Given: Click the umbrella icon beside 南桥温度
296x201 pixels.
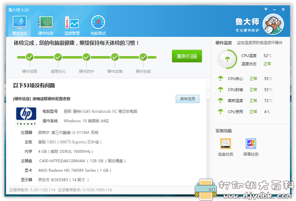Looking at the screenshot, I should point(221,100).
